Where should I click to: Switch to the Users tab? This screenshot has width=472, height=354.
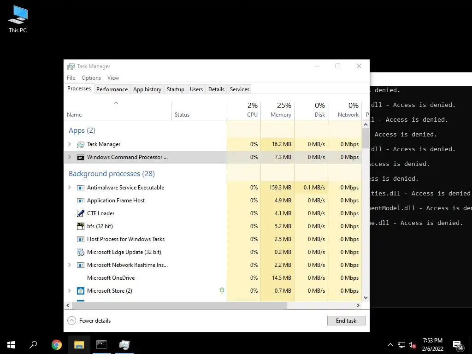pos(196,89)
